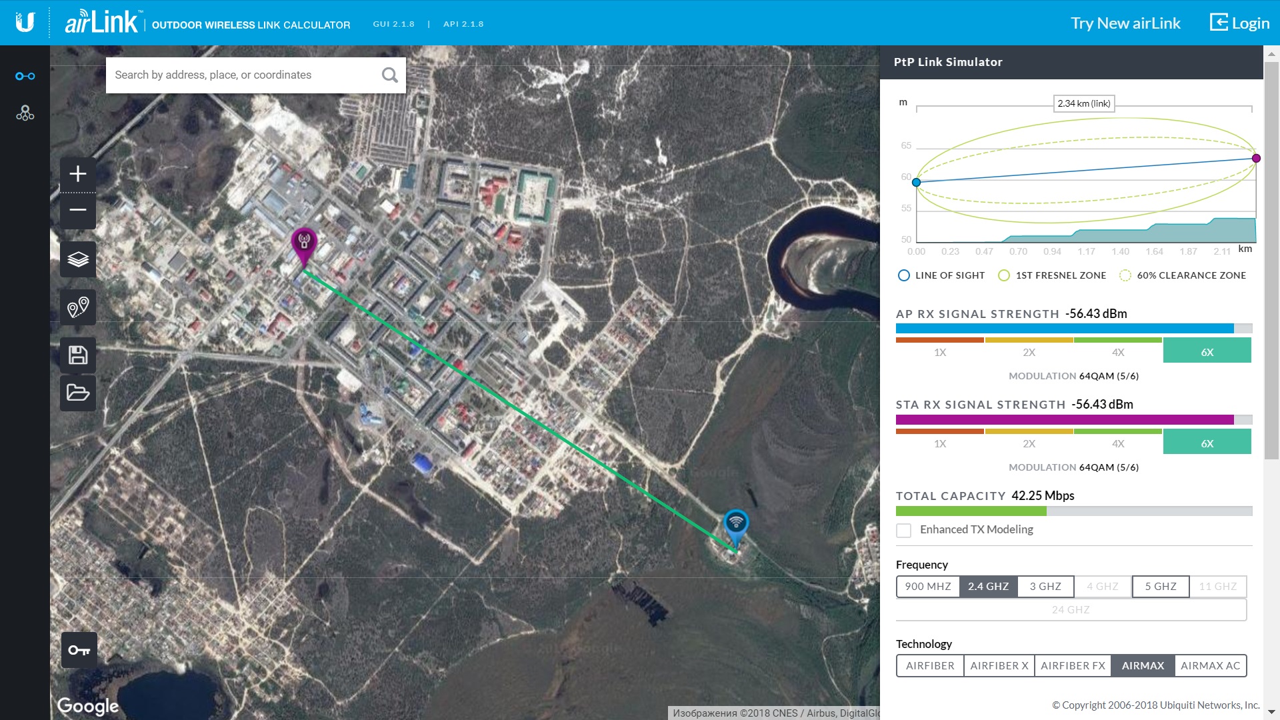Click the key icon button

pyautogui.click(x=79, y=650)
